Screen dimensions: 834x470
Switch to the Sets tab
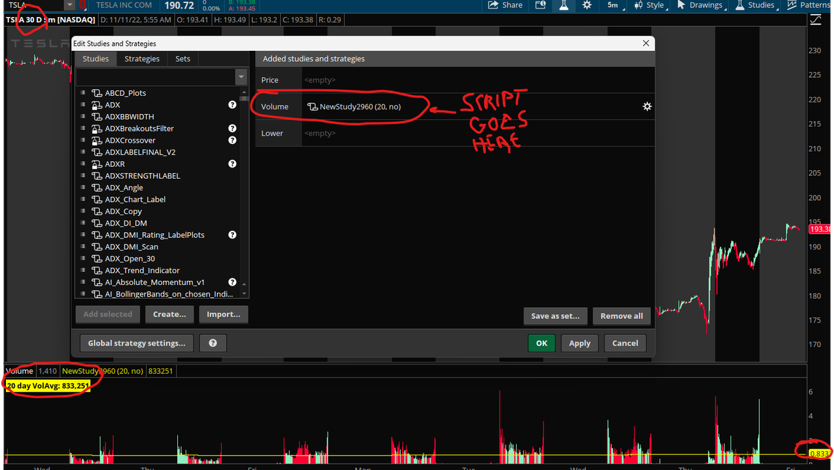[182, 59]
